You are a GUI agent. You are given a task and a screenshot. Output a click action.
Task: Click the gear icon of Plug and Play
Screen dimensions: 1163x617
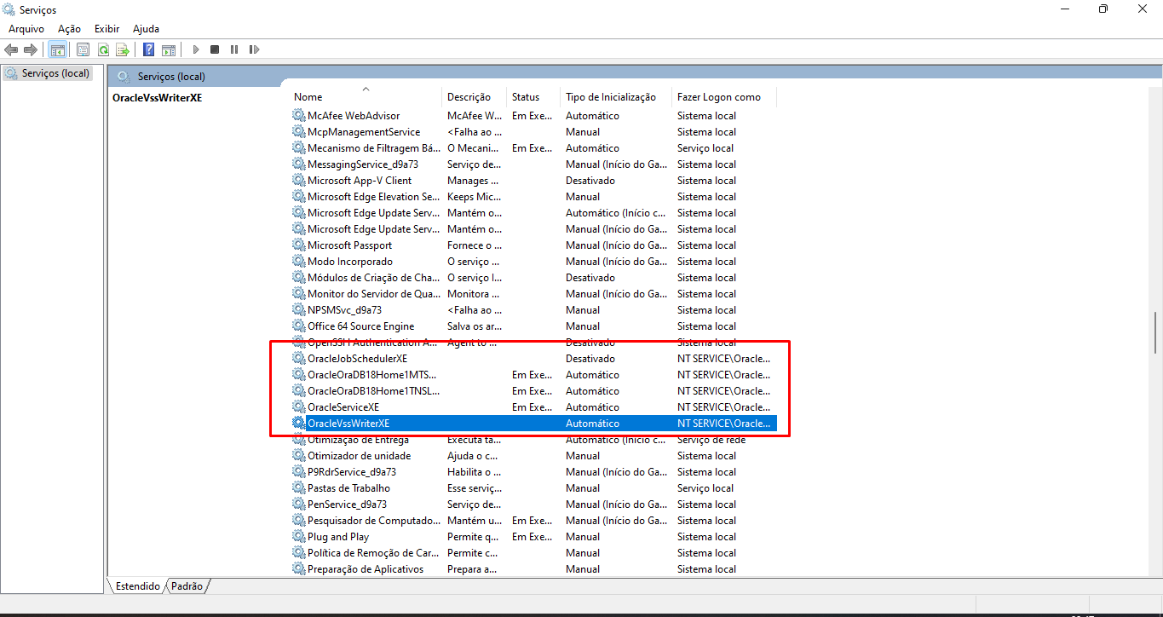tap(298, 537)
